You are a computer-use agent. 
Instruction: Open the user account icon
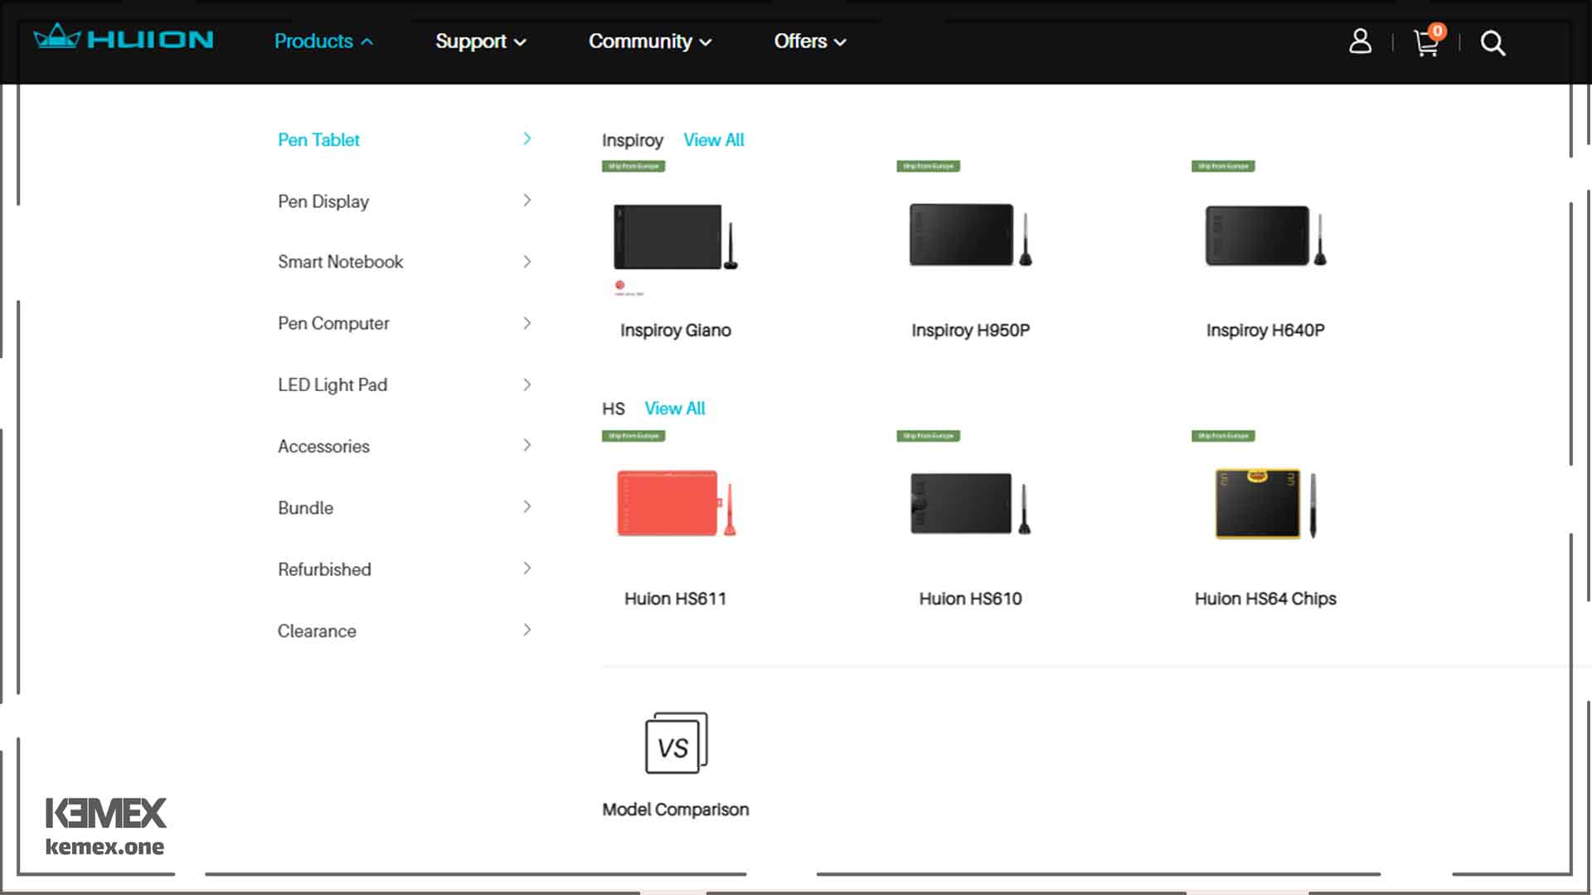tap(1360, 41)
